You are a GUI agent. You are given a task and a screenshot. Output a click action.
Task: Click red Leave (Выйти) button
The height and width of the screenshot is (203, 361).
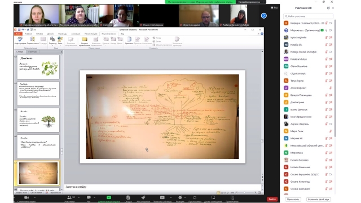[x=272, y=199]
